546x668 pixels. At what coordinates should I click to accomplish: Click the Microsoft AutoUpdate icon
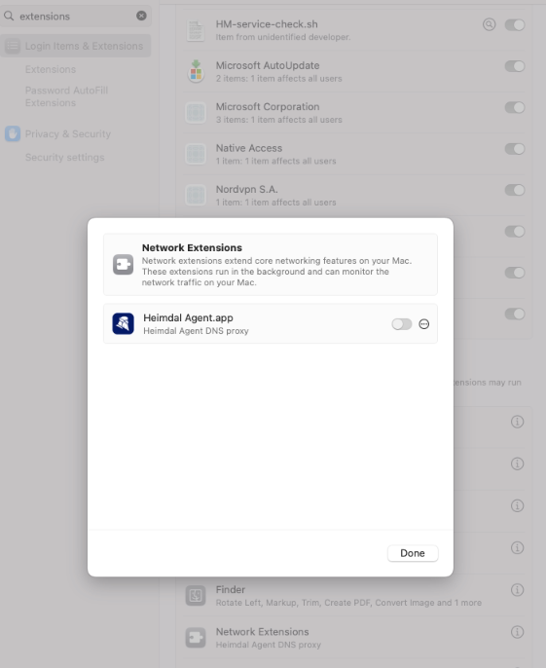click(196, 71)
